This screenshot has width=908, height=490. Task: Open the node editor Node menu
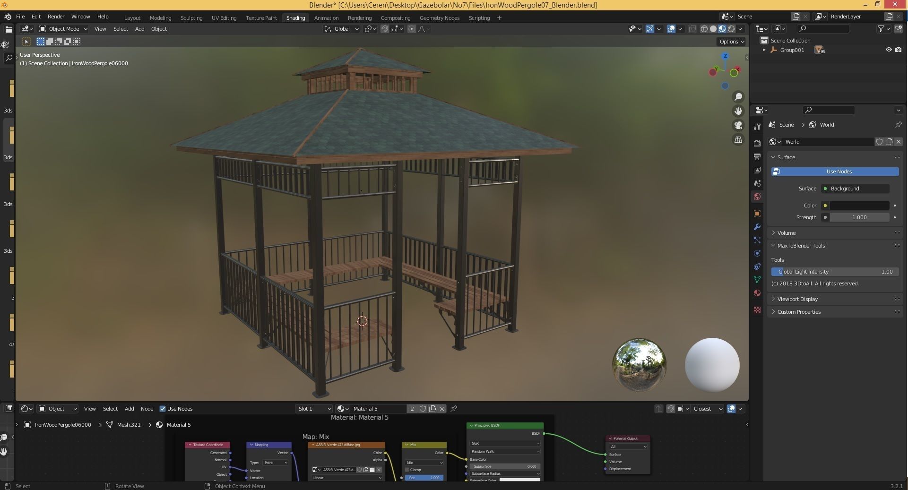coord(147,409)
